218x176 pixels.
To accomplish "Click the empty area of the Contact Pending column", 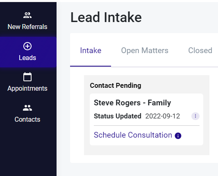I will [x=147, y=150].
